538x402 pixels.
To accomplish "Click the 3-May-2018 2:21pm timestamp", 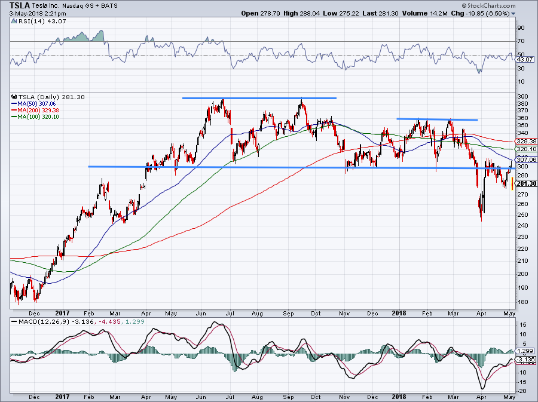I will coord(38,14).
